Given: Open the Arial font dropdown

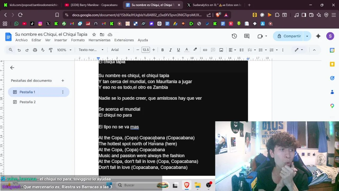Looking at the screenshot, I should click(x=121, y=50).
